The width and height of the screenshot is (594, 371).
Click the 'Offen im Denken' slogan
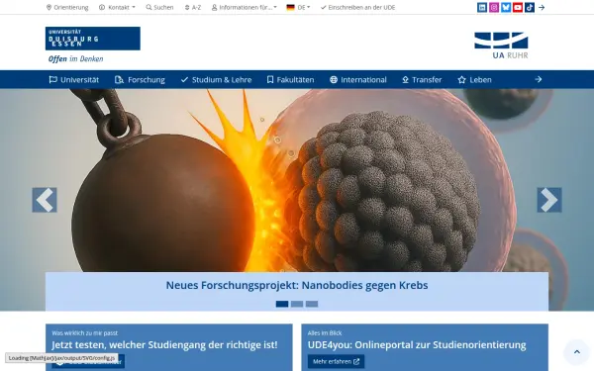coord(76,58)
